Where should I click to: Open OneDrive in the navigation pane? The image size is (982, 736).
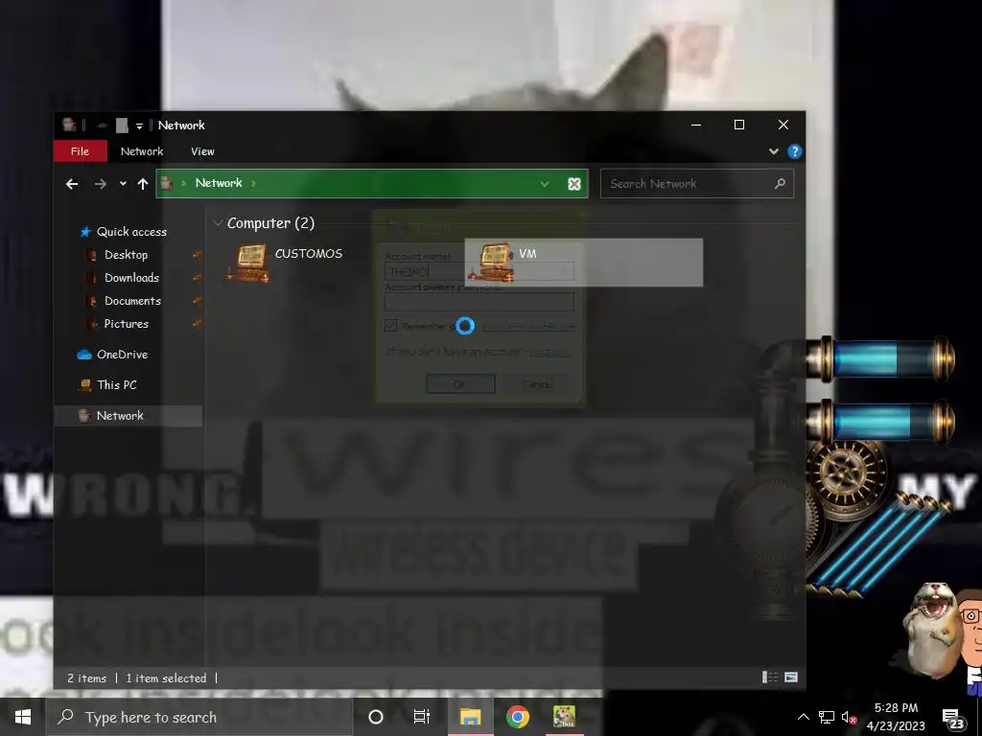click(x=113, y=355)
